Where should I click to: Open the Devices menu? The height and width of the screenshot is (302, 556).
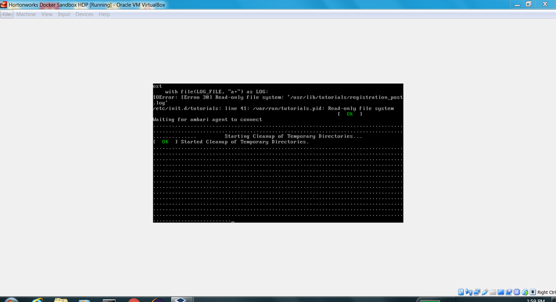pyautogui.click(x=84, y=14)
